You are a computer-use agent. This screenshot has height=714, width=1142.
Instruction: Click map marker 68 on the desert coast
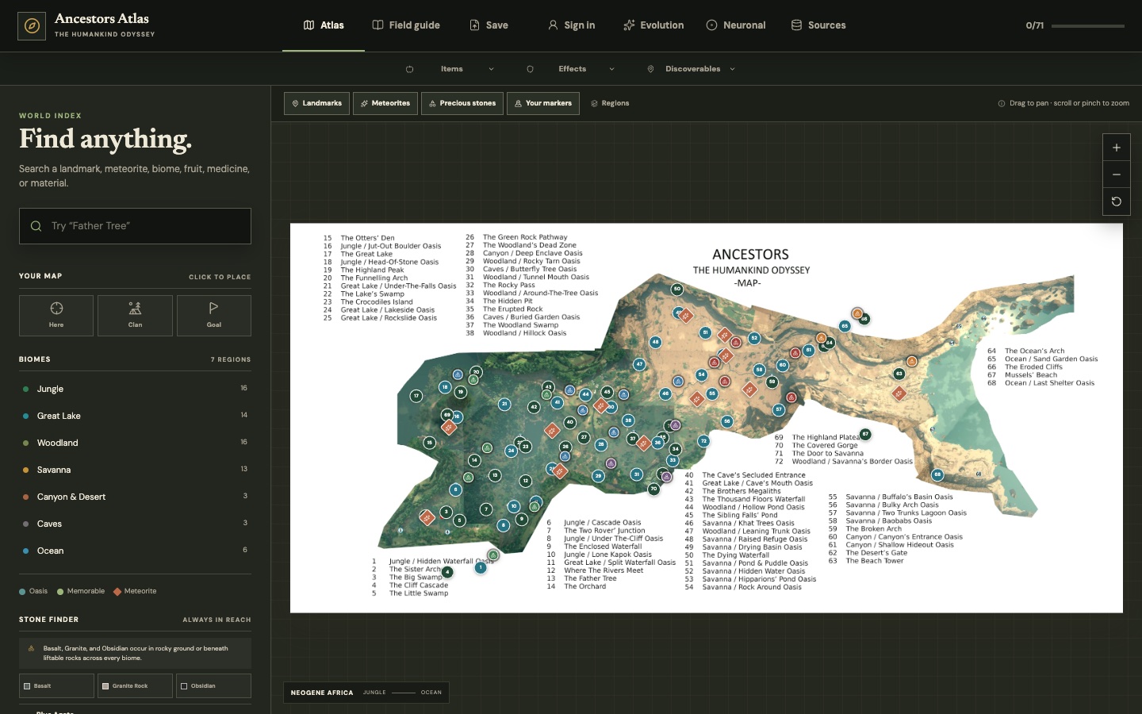coord(937,474)
